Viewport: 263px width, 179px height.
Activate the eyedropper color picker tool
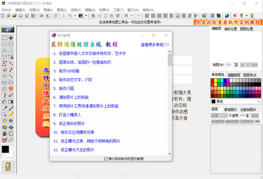pos(4,108)
